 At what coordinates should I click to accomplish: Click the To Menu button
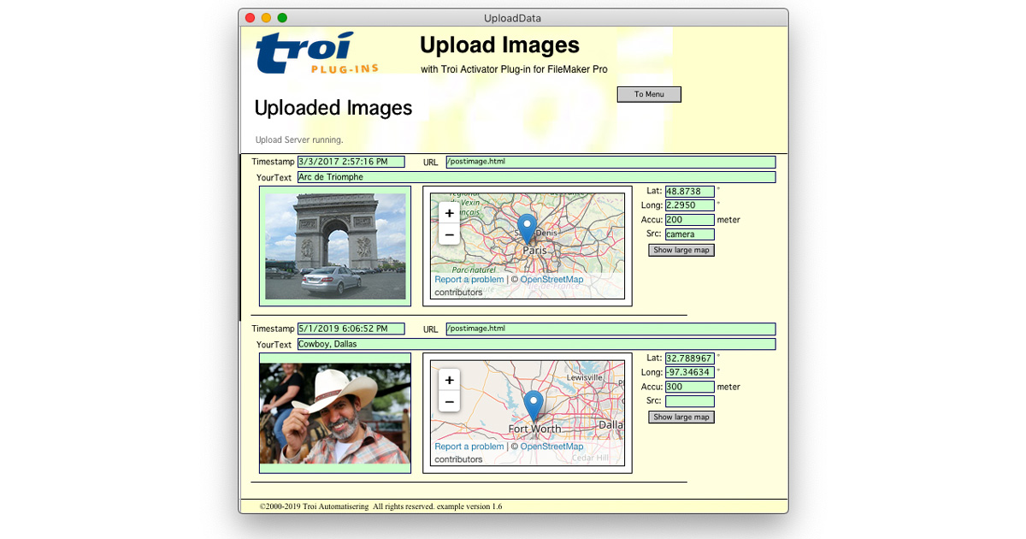point(648,94)
